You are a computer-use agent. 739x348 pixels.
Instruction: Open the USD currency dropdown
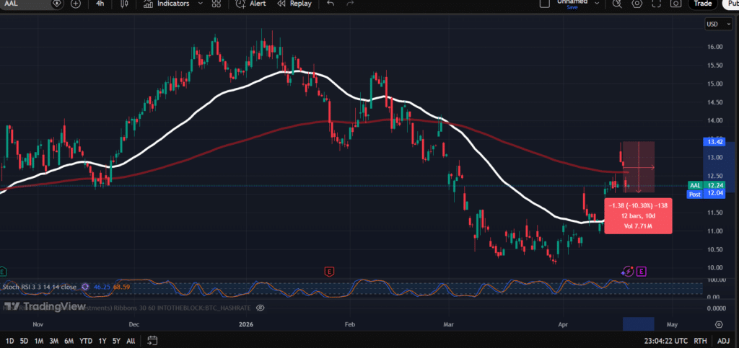point(714,24)
